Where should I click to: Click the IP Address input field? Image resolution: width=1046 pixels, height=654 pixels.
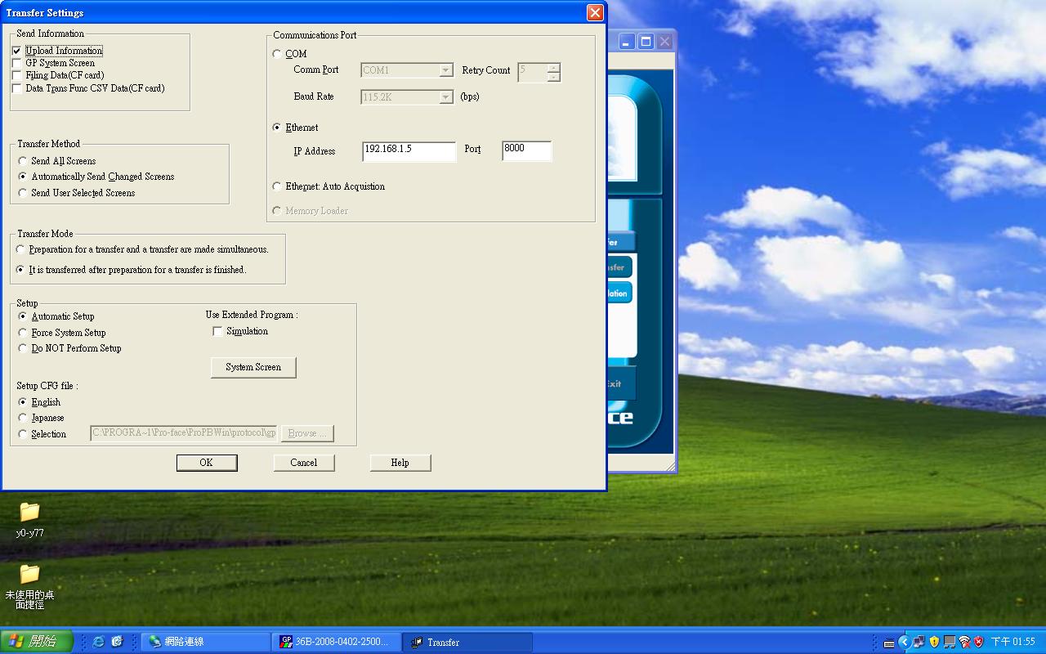(x=409, y=150)
